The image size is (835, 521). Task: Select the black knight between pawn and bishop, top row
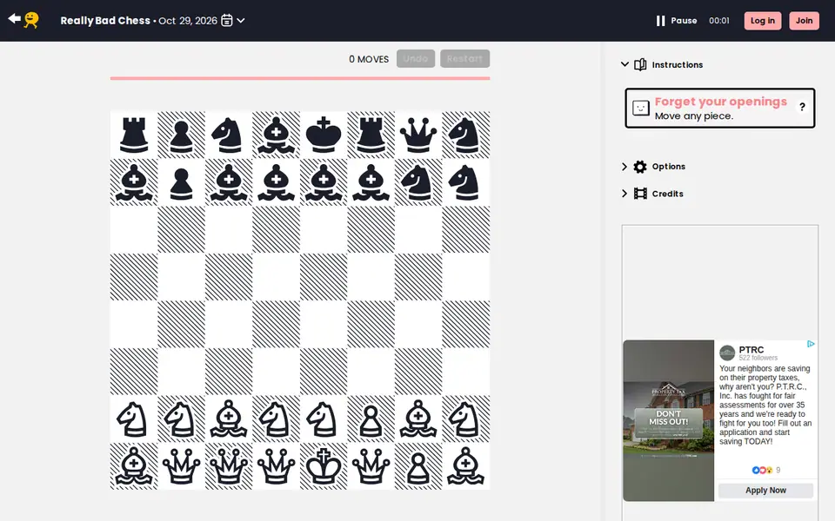(229, 135)
